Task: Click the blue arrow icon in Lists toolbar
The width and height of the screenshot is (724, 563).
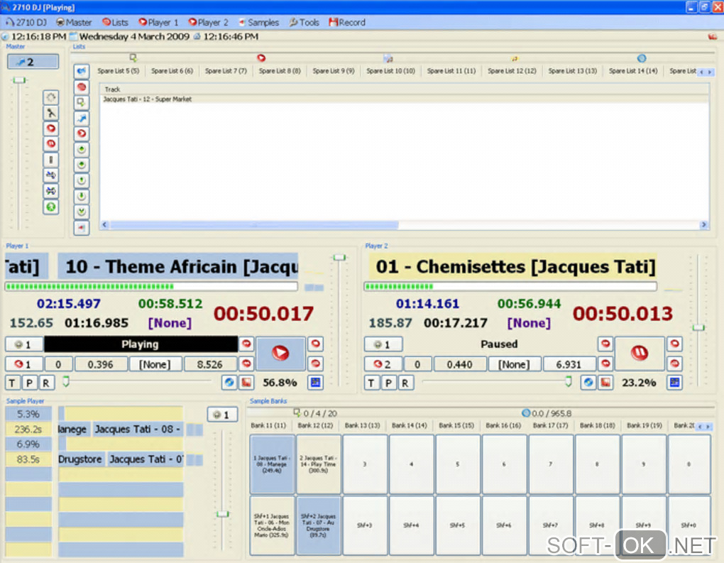Action: click(x=81, y=119)
